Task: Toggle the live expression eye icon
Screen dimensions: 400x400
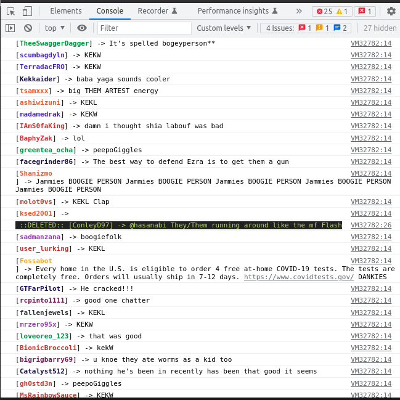Action: click(82, 28)
